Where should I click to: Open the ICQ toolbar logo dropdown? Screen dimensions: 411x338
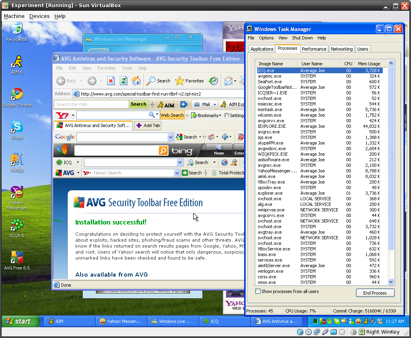pos(78,162)
